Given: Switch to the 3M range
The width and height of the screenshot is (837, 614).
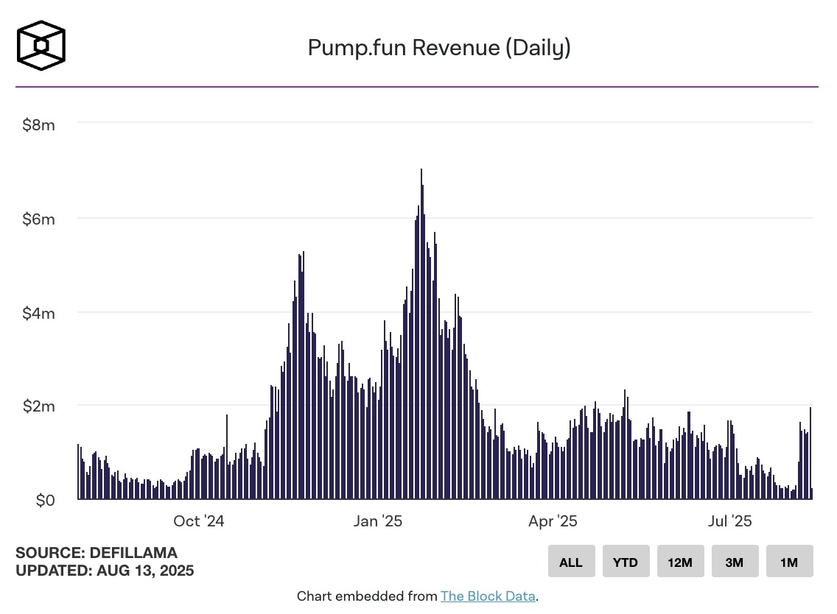Looking at the screenshot, I should pyautogui.click(x=735, y=561).
